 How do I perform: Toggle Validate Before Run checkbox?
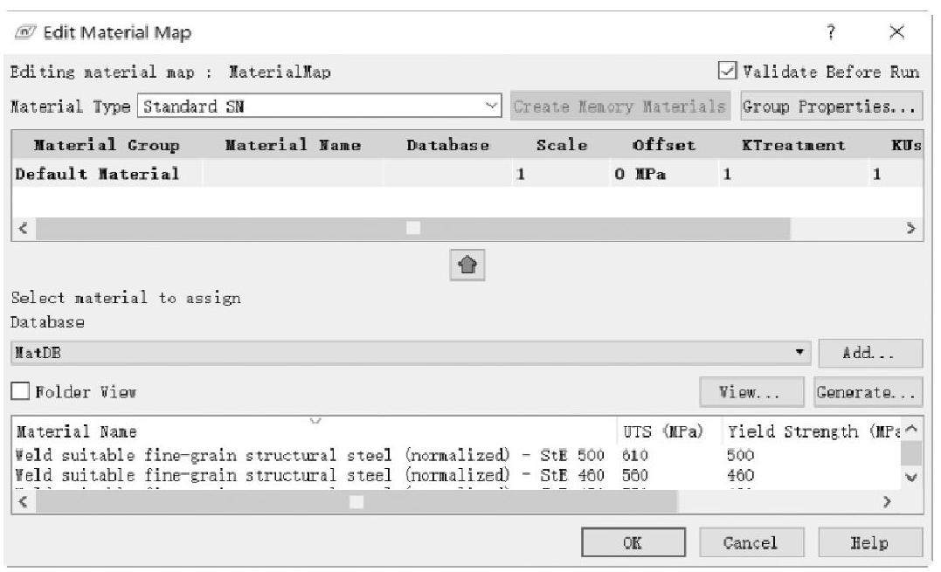(727, 71)
